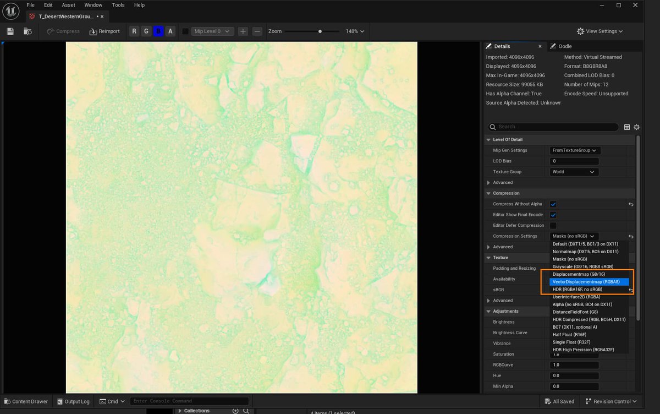Save the texture asset via disk icon
Image resolution: width=660 pixels, height=414 pixels.
10,31
